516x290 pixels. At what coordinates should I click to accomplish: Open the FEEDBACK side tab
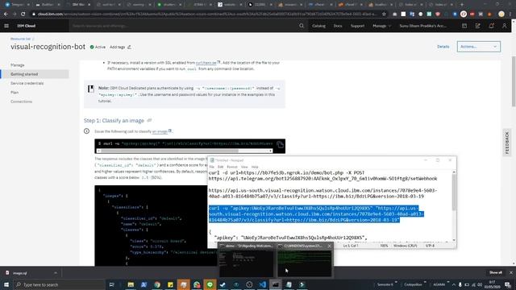tap(507, 143)
